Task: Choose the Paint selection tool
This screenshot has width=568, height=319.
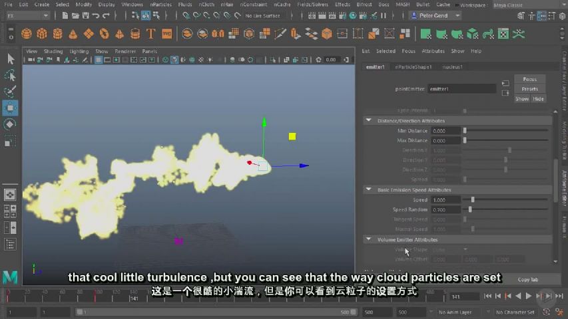Action: point(10,91)
